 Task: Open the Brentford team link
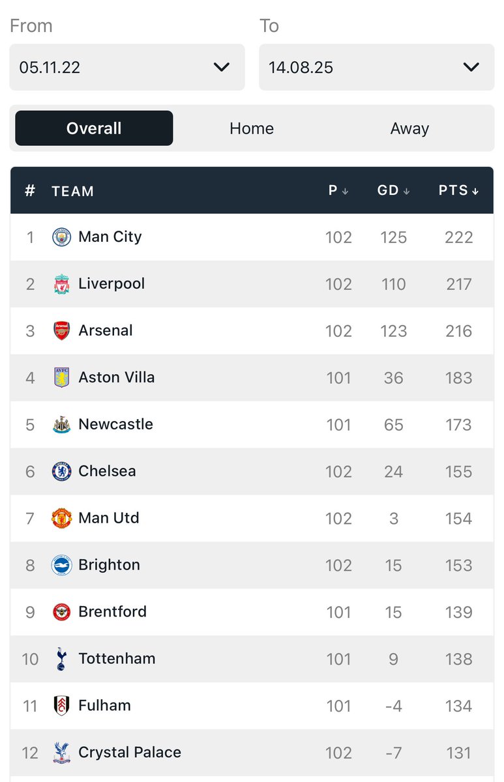[x=112, y=612]
